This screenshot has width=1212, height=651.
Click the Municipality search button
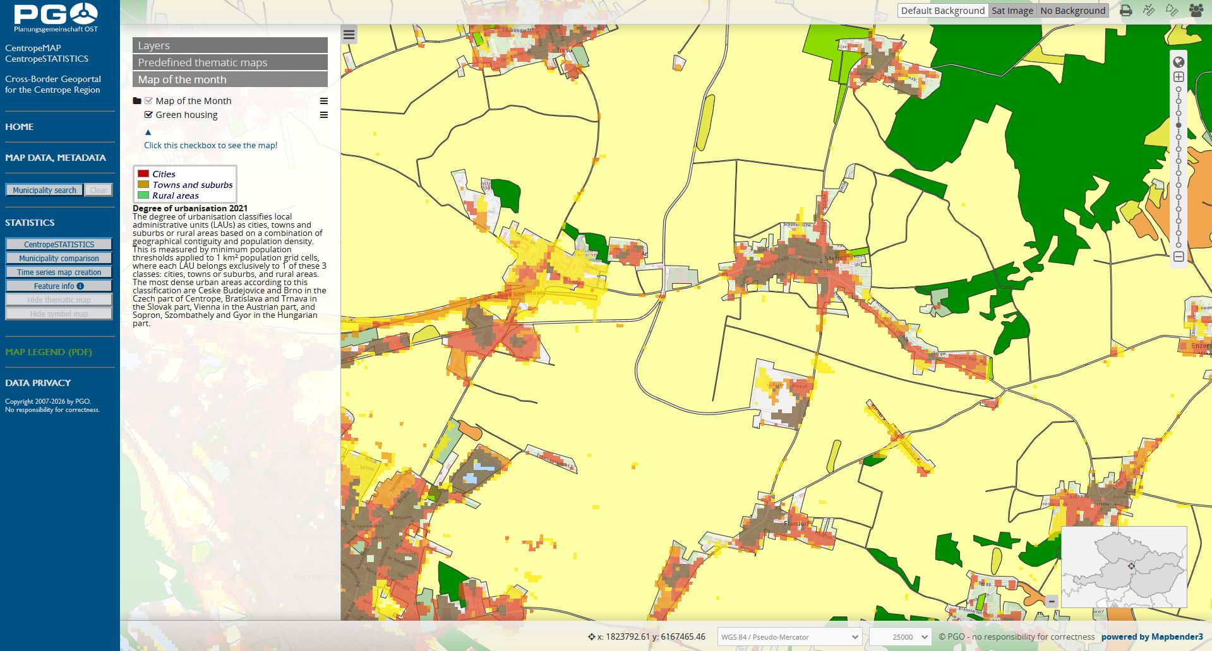(x=44, y=190)
